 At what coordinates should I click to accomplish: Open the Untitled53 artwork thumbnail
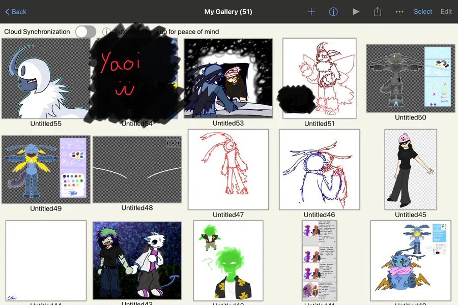228,78
